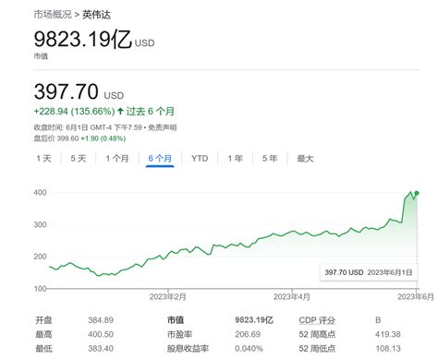438x359 pixels.
Task: Open the 市场概况 breadcrumb link
Action: 53,15
